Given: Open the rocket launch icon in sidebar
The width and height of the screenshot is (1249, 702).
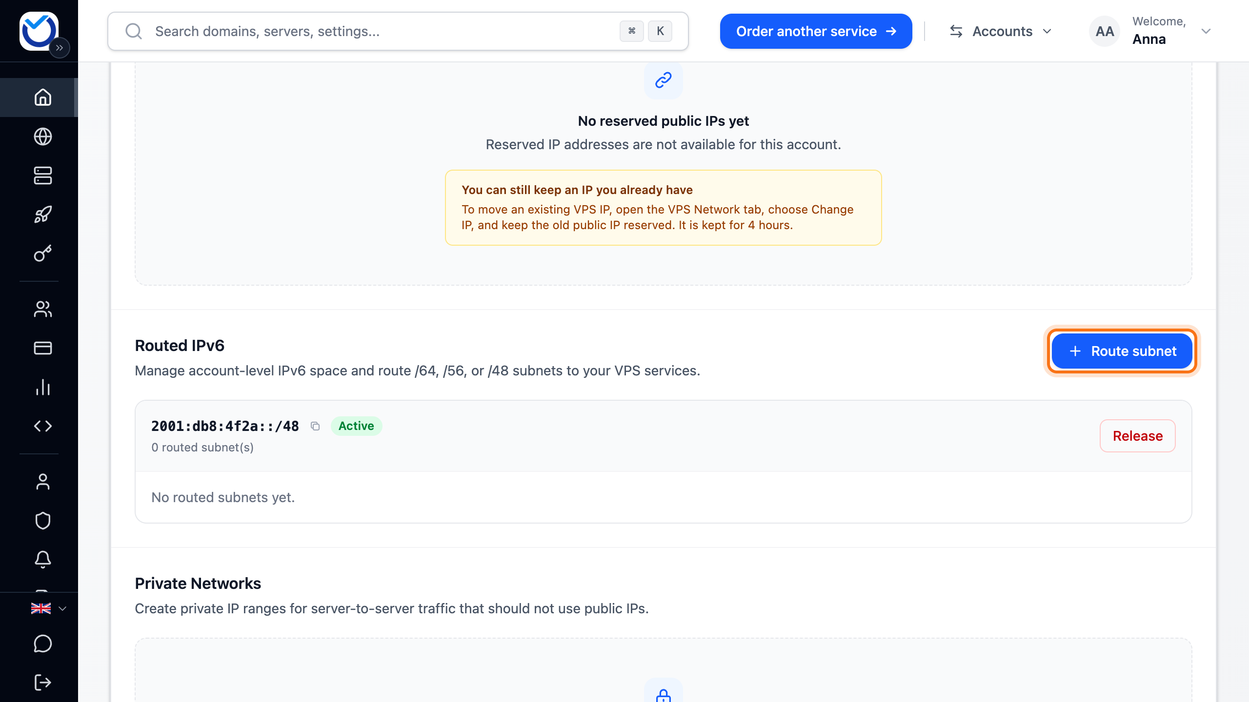Looking at the screenshot, I should (43, 214).
